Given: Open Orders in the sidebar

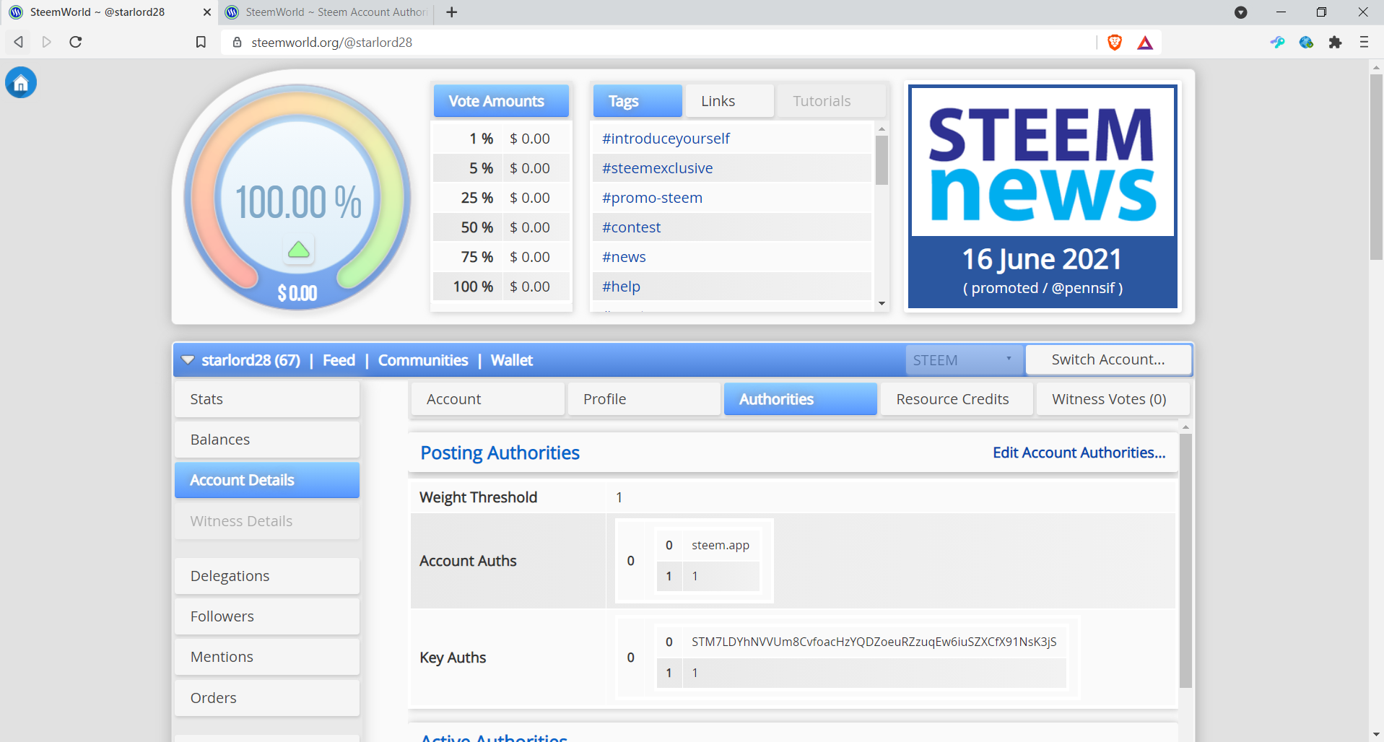Looking at the screenshot, I should pyautogui.click(x=267, y=698).
